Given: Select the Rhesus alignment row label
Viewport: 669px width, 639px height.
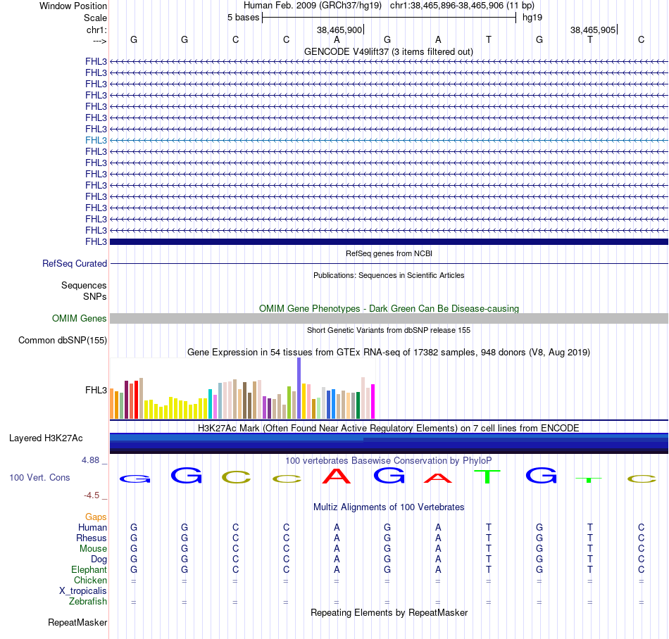Looking at the screenshot, I should coord(92,538).
